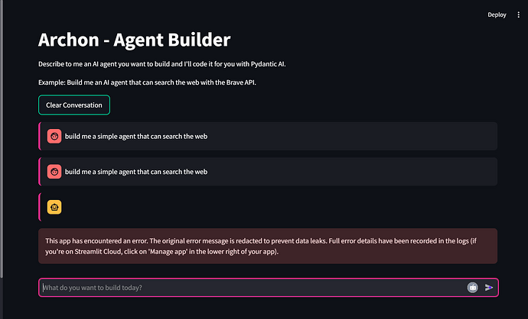Click the 'Example: Build me an AI agent' line

coord(115,82)
